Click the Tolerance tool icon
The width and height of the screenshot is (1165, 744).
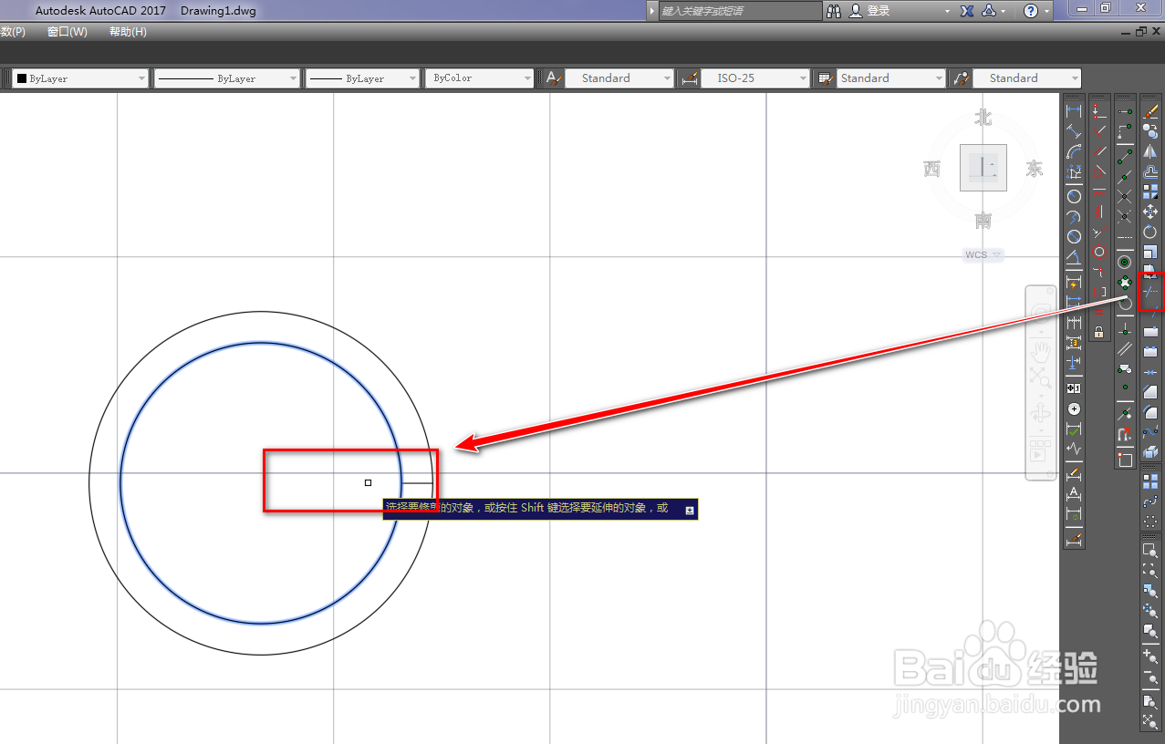pos(1074,387)
